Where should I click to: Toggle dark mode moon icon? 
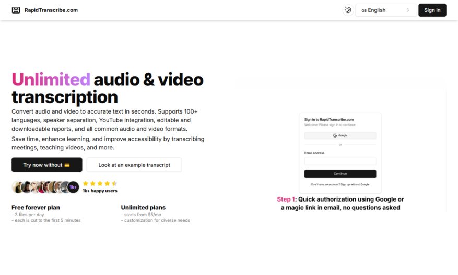tap(348, 10)
